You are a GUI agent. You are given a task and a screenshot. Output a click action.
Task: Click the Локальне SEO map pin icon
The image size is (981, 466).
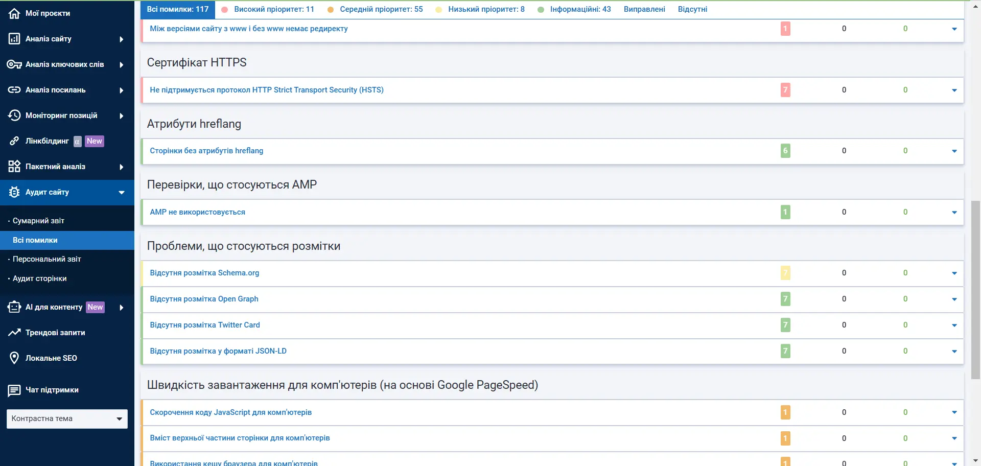point(14,358)
